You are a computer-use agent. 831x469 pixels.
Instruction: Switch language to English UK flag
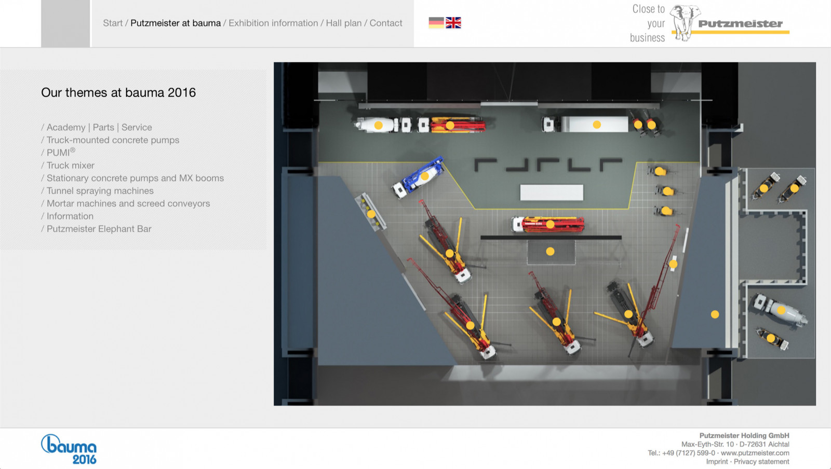click(453, 23)
